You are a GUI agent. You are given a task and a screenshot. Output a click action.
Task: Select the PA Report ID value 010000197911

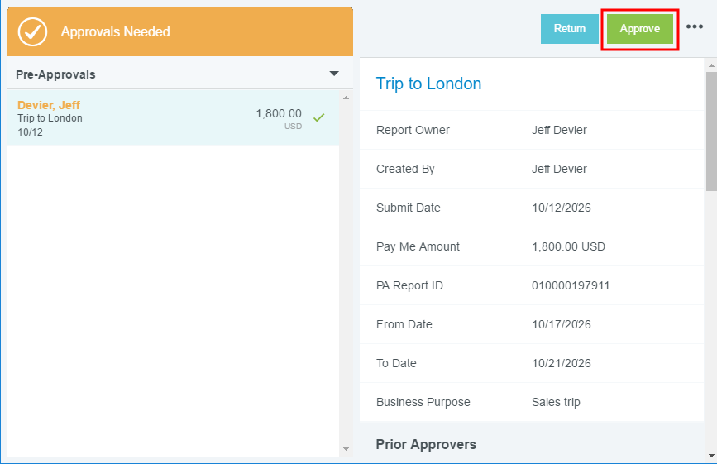tap(571, 285)
